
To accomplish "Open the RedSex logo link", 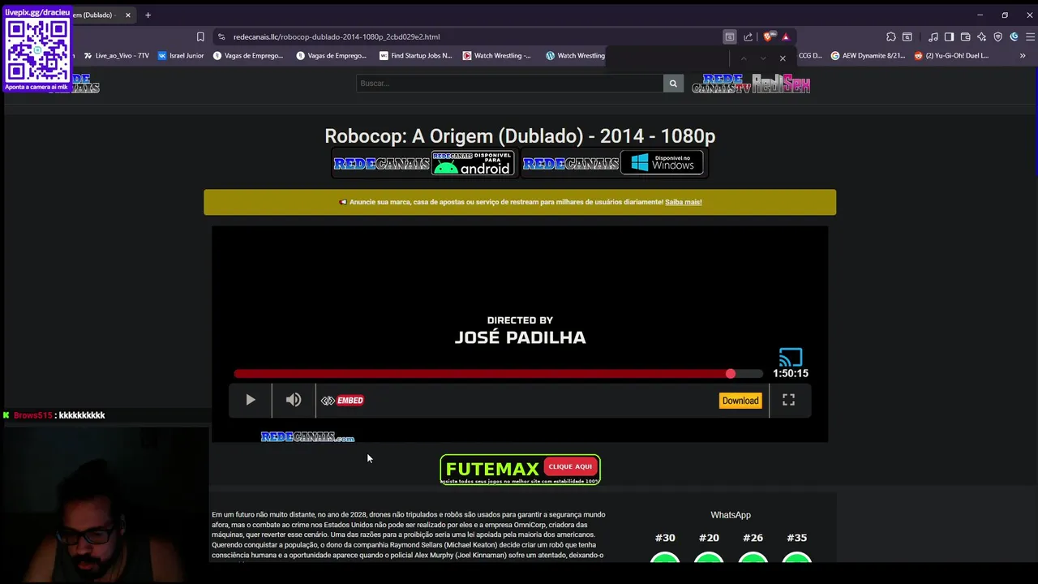I will (781, 83).
